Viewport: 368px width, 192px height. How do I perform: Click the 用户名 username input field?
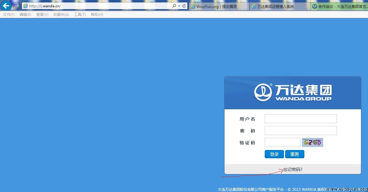(301, 119)
